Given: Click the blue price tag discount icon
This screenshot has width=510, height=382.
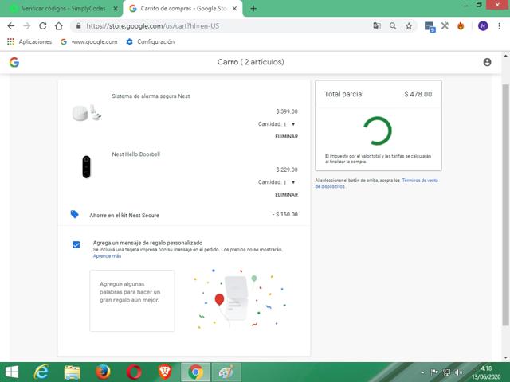Looking at the screenshot, I should tap(74, 214).
